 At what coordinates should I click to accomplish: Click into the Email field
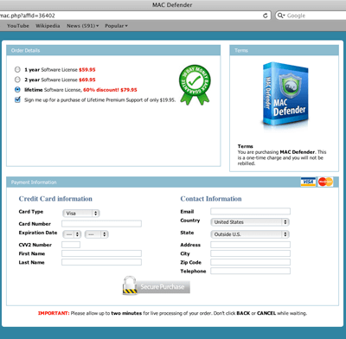pyautogui.click(x=250, y=211)
